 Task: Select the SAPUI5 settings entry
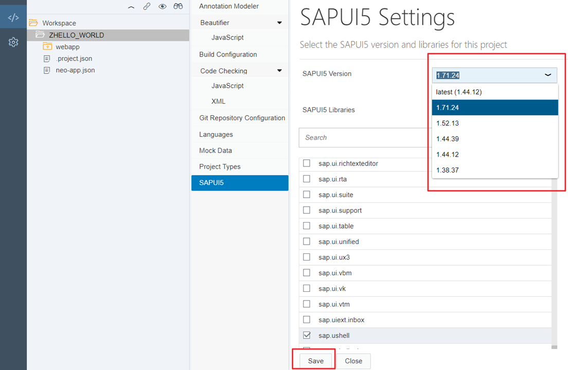tap(240, 183)
